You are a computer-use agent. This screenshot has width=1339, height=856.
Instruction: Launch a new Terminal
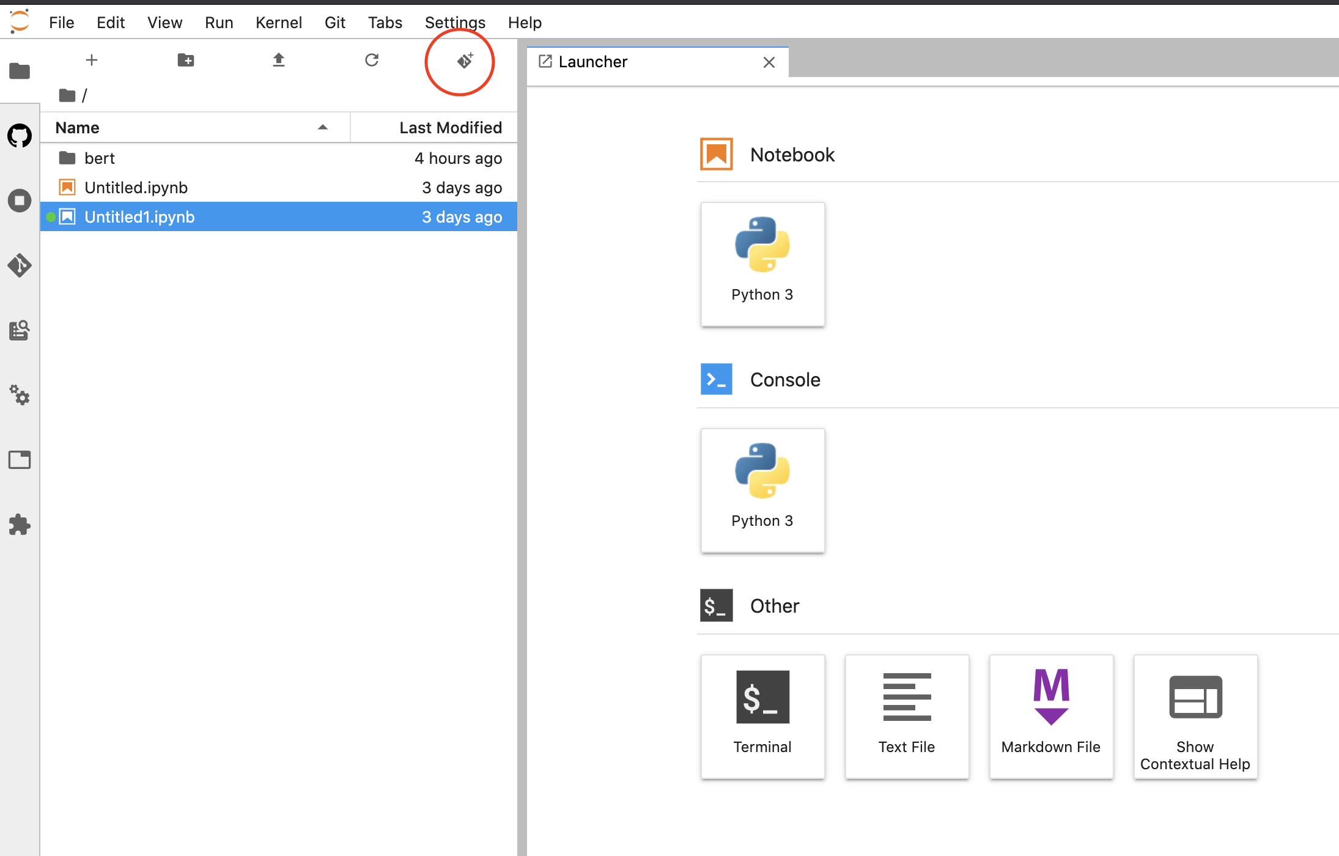762,717
